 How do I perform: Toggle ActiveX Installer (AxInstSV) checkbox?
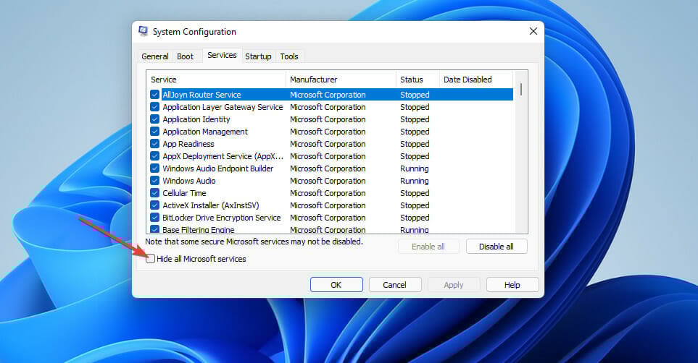point(154,205)
